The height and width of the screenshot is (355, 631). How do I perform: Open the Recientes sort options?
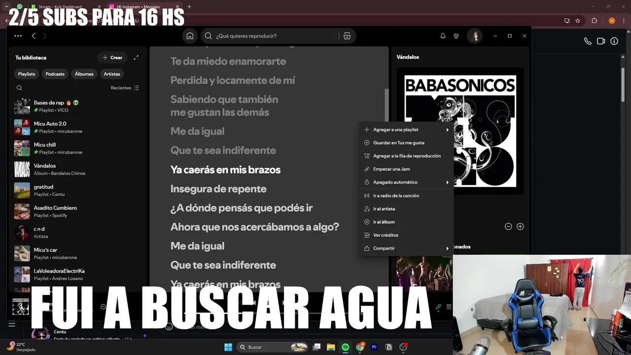point(125,88)
